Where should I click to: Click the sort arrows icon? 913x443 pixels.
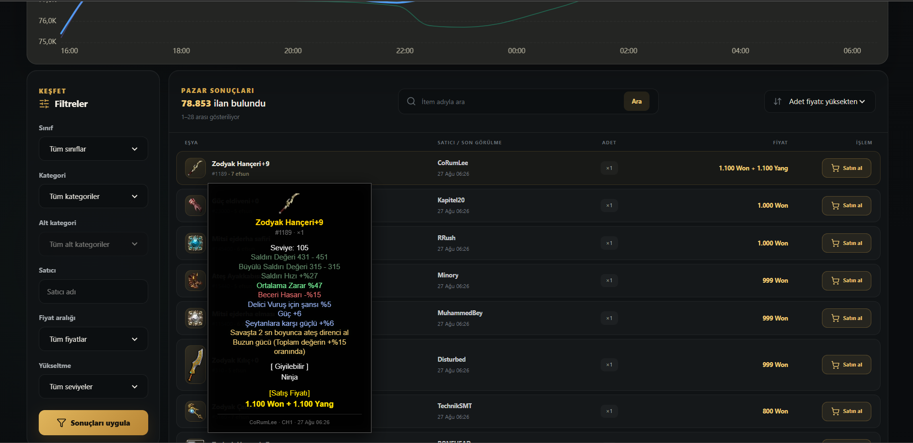click(x=777, y=102)
